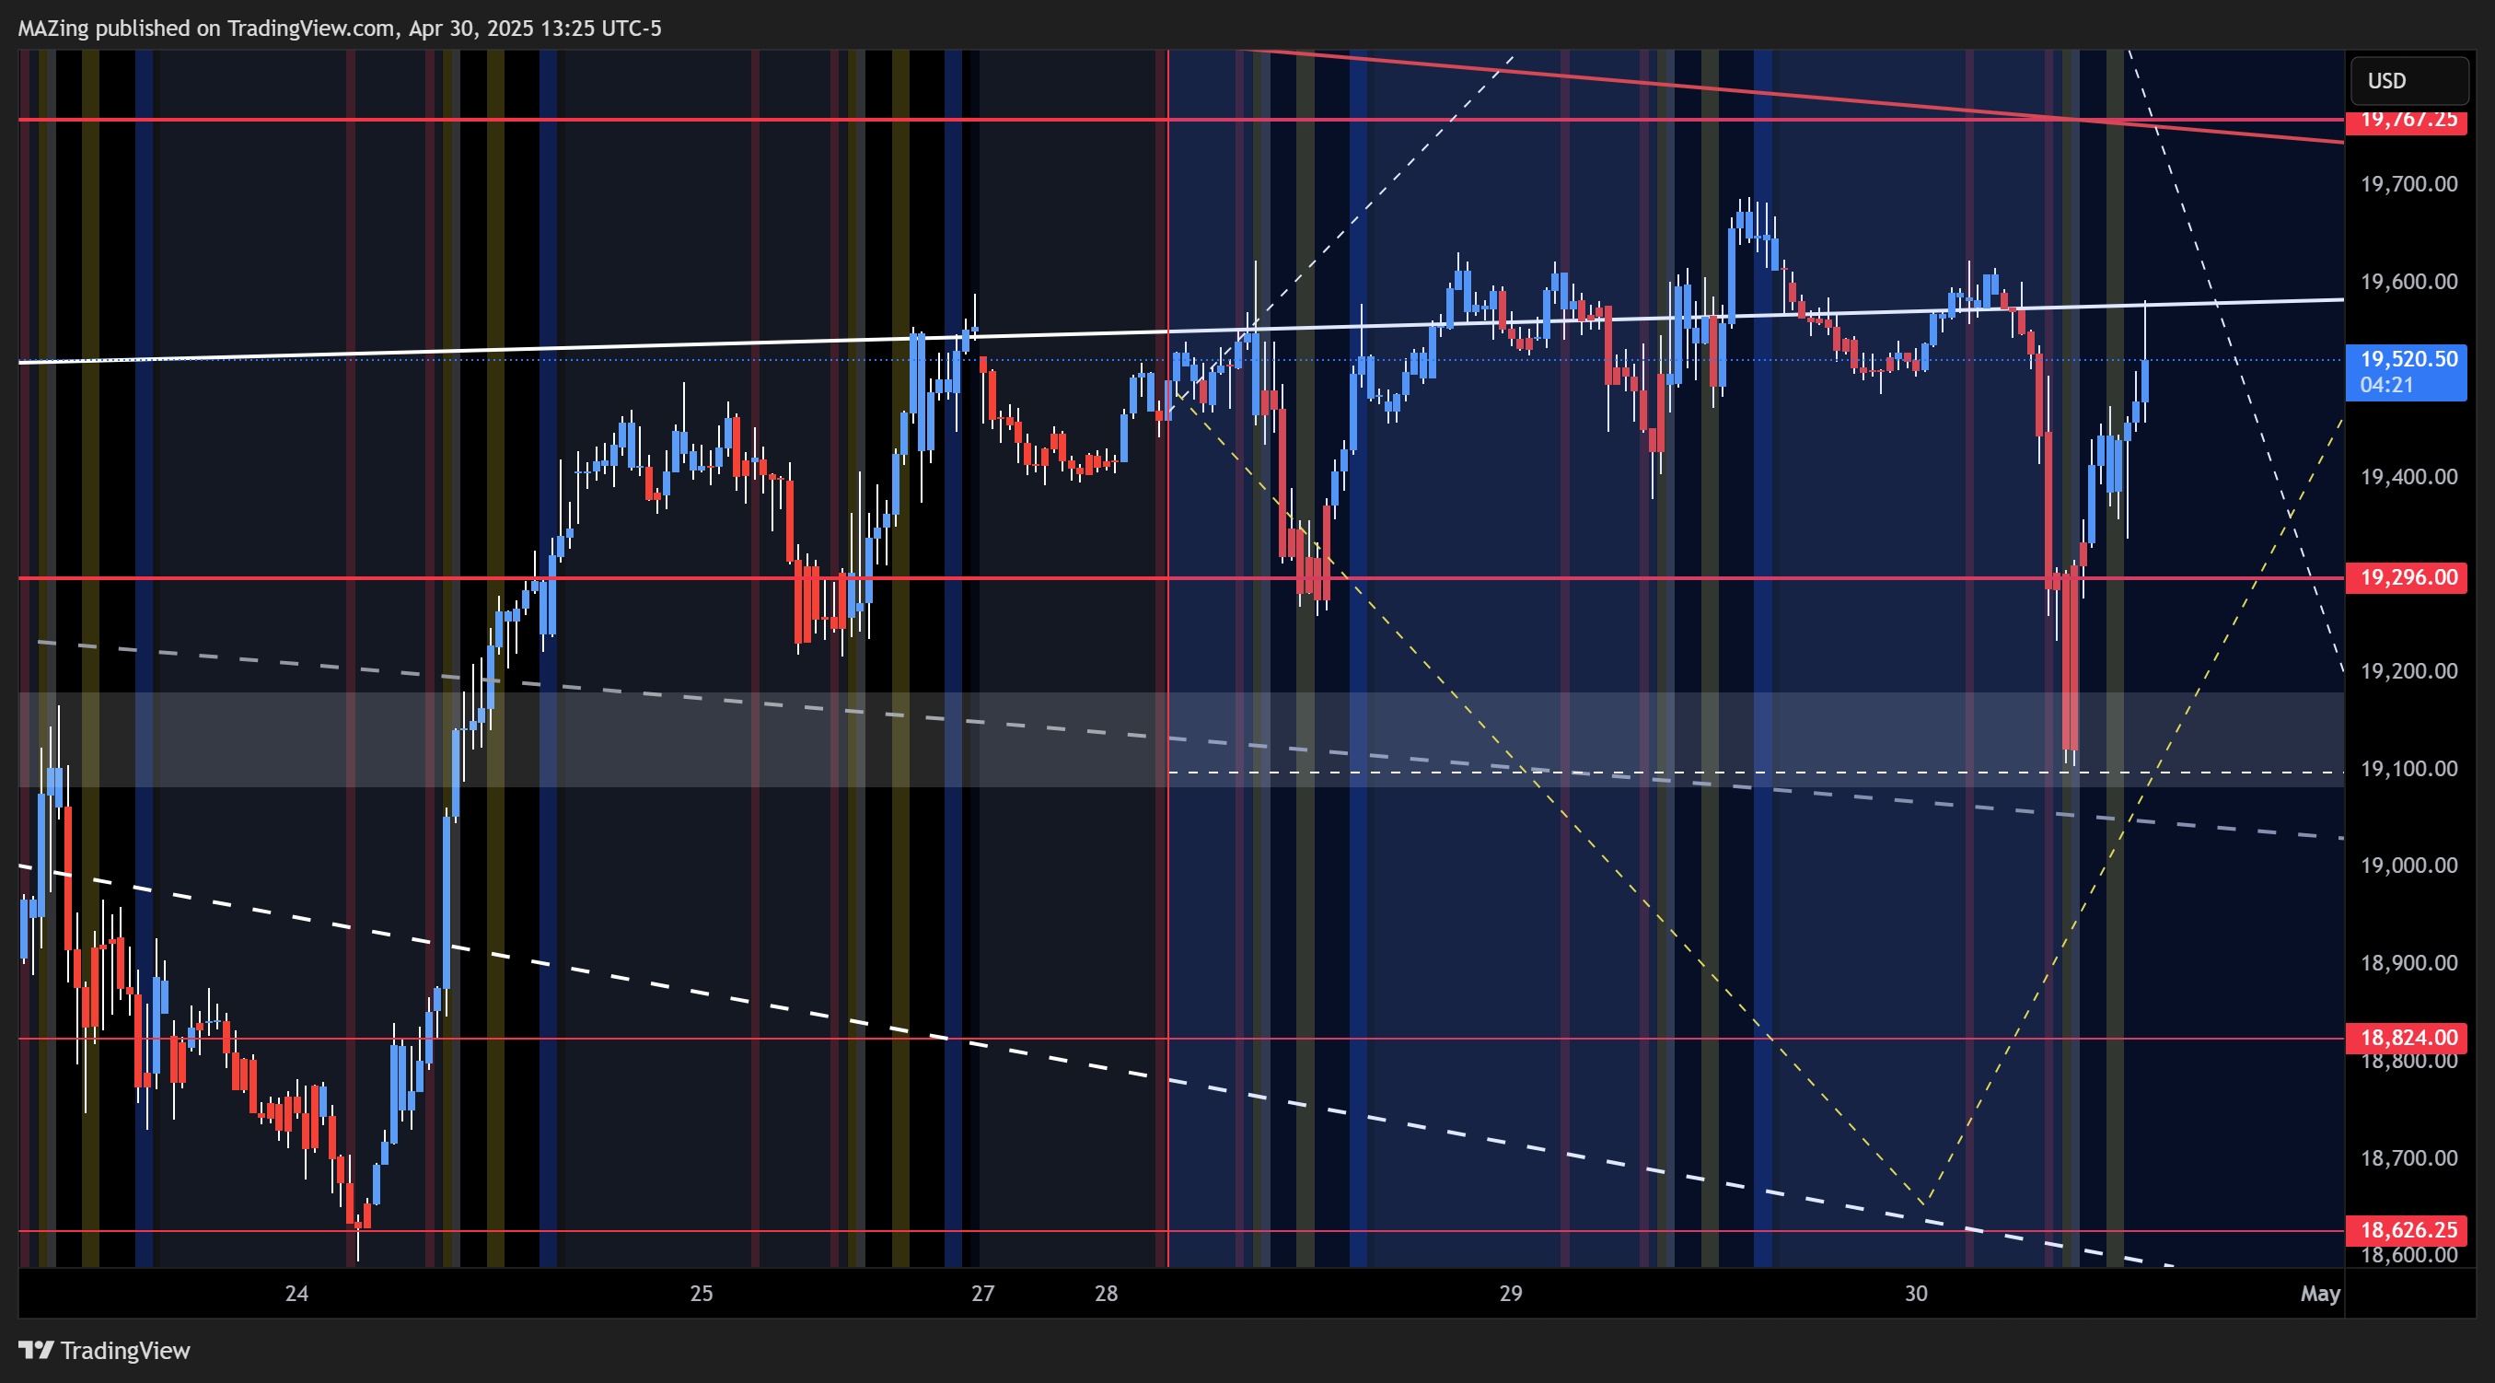Click date label 29 on time axis
This screenshot has height=1383, width=2495.
click(1511, 1294)
